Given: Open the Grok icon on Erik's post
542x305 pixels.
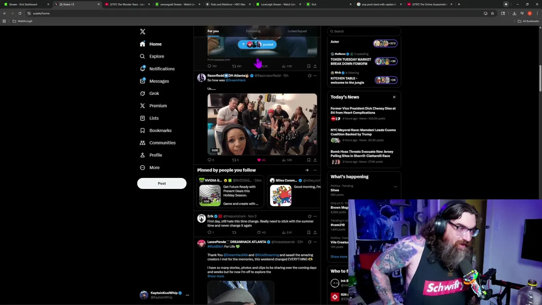Looking at the screenshot, I should (x=310, y=216).
